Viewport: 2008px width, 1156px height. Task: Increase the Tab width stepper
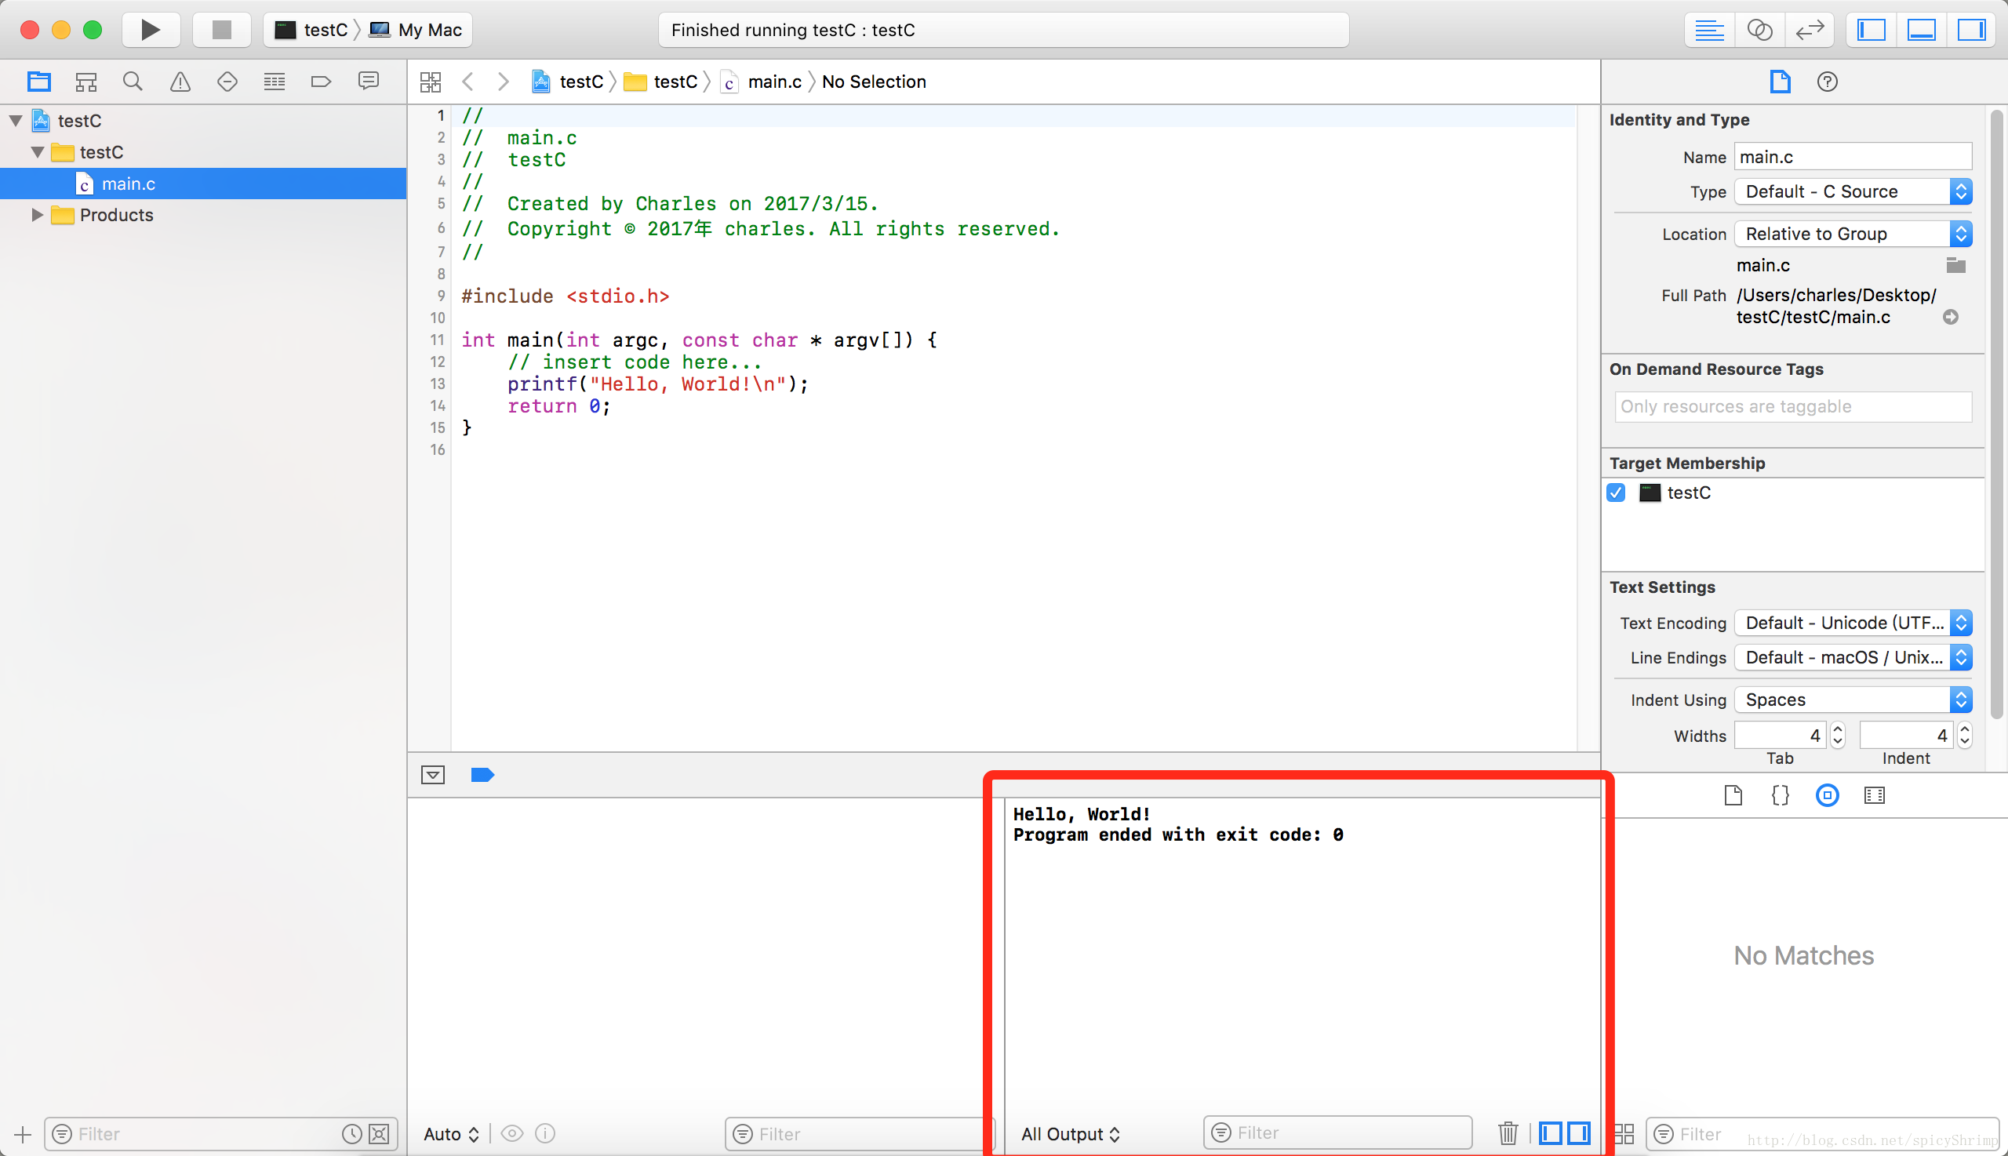point(1837,729)
